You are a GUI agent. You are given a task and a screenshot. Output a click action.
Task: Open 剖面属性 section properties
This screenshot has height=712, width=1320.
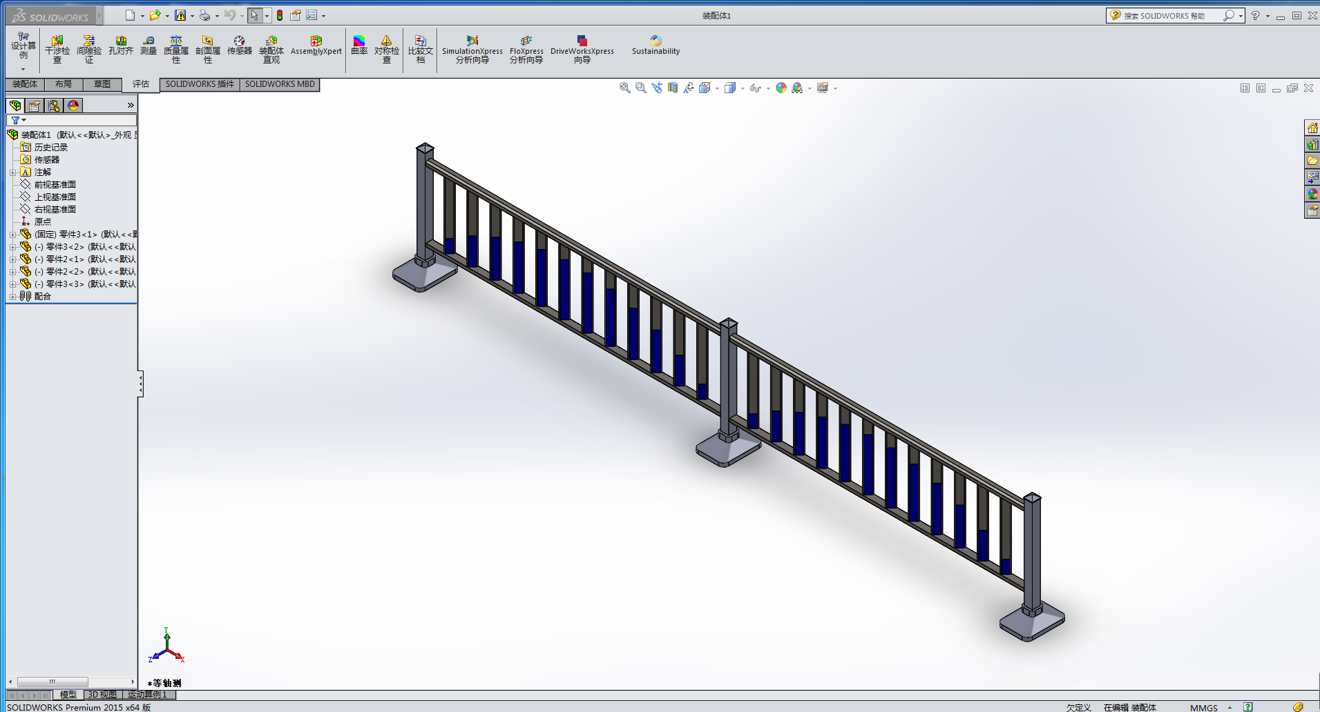coord(208,49)
